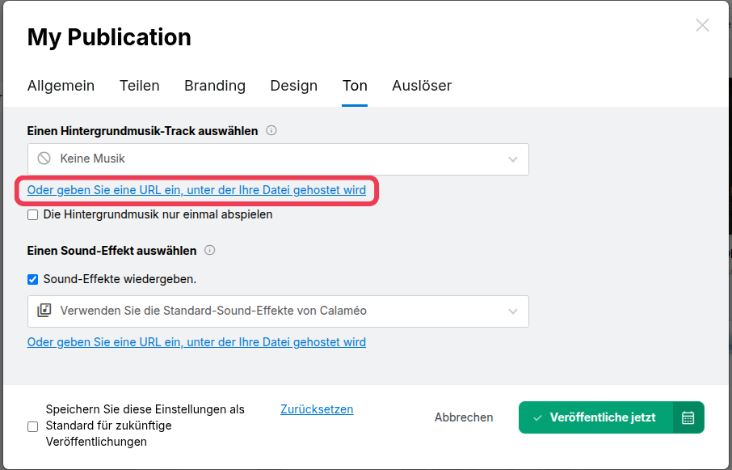Click the Zurücksetzen link

click(317, 409)
